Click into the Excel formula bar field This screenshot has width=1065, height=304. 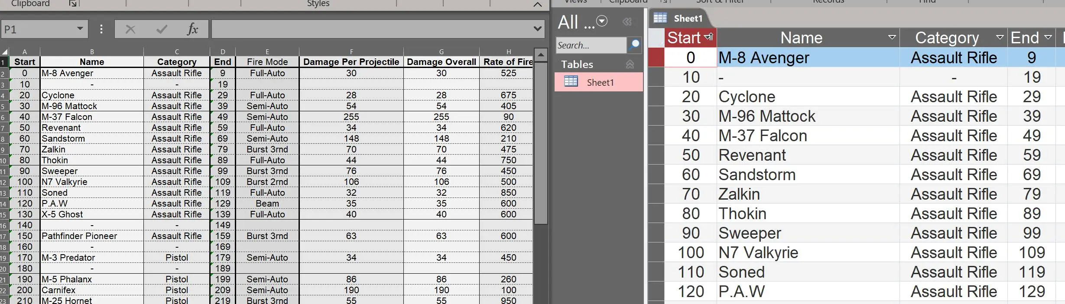coord(372,29)
